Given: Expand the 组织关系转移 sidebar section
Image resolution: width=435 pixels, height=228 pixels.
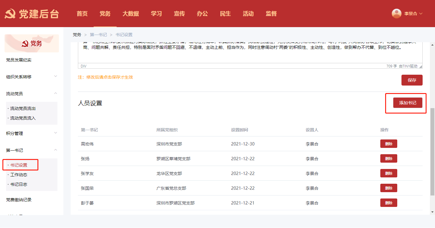Looking at the screenshot, I should click(x=56, y=77).
